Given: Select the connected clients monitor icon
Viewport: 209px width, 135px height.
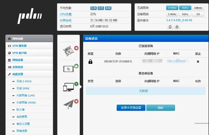Looking at the screenshot, I should point(68,87).
